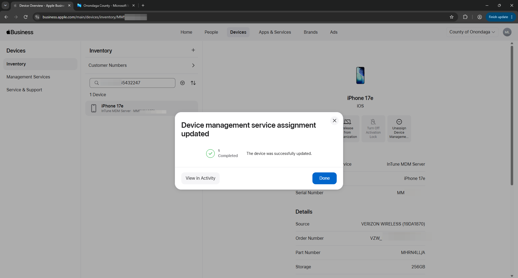Click the browser back arrow
This screenshot has height=278, width=518.
pos(6,17)
